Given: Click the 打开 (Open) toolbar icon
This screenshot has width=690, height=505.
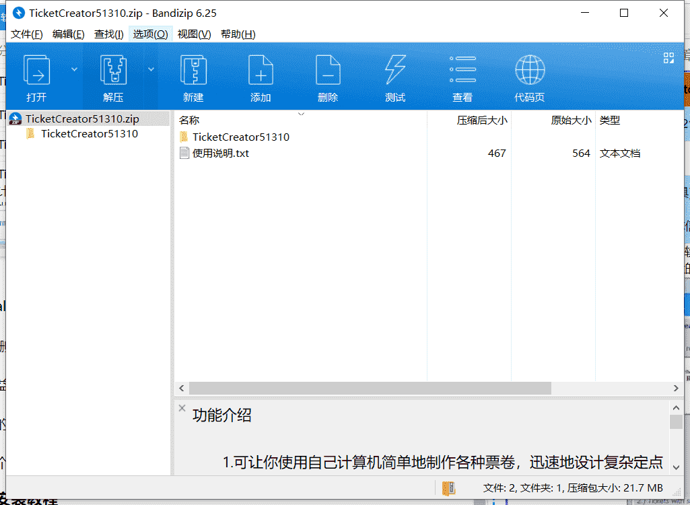Looking at the screenshot, I should 36,69.
